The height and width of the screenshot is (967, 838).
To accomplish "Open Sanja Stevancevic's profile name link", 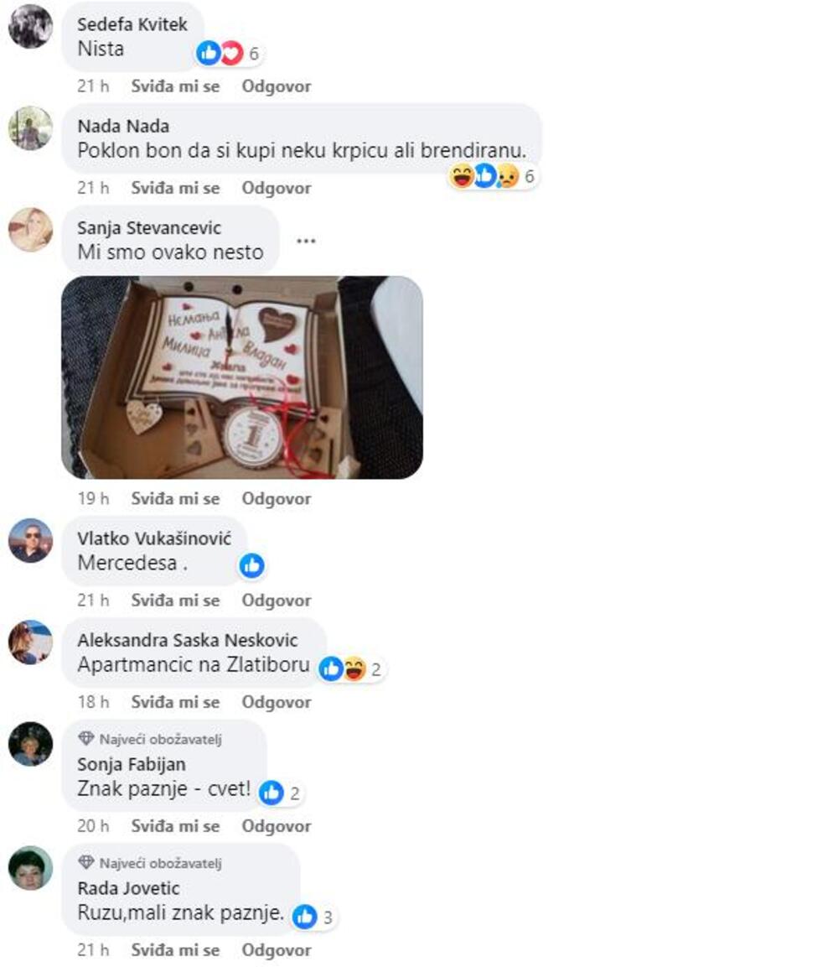I will coord(149,228).
